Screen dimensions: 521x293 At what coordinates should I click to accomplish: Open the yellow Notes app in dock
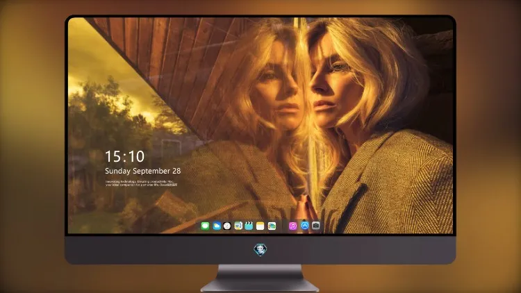coord(260,226)
